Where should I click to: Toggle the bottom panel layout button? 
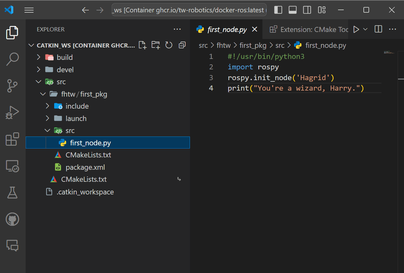(x=293, y=10)
